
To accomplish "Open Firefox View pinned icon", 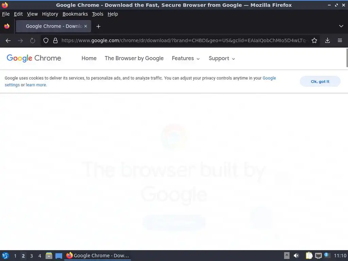I will point(7,26).
